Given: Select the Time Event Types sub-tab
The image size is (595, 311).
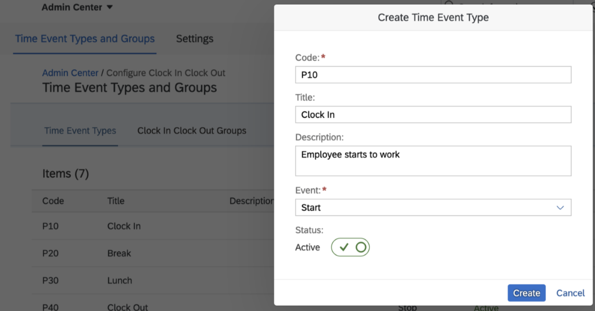Looking at the screenshot, I should point(80,131).
